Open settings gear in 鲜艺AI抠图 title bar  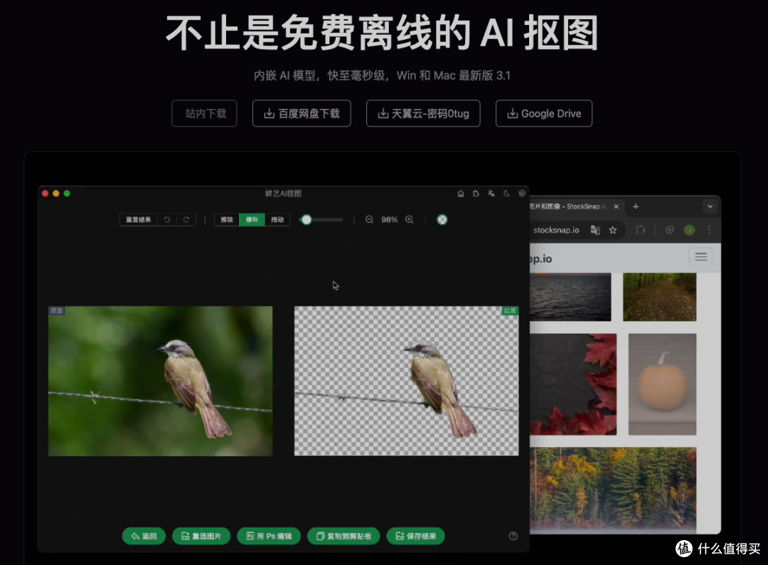click(x=522, y=194)
